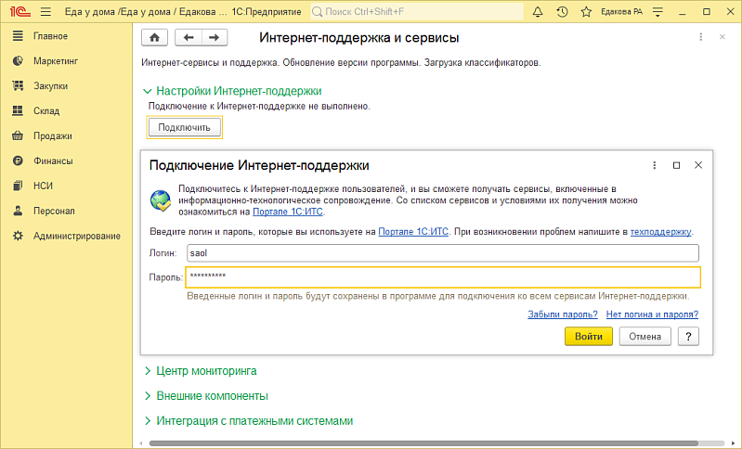Open dialog's three-dot more options menu
This screenshot has height=449, width=742.
[x=655, y=165]
